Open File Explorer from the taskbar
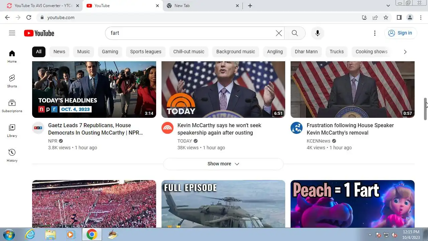 coord(50,234)
